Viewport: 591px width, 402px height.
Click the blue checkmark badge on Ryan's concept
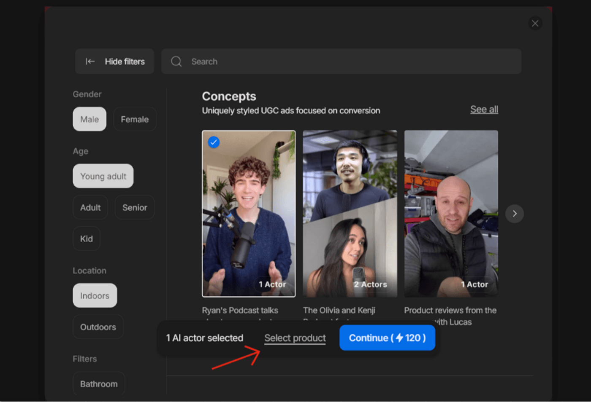[x=214, y=142]
